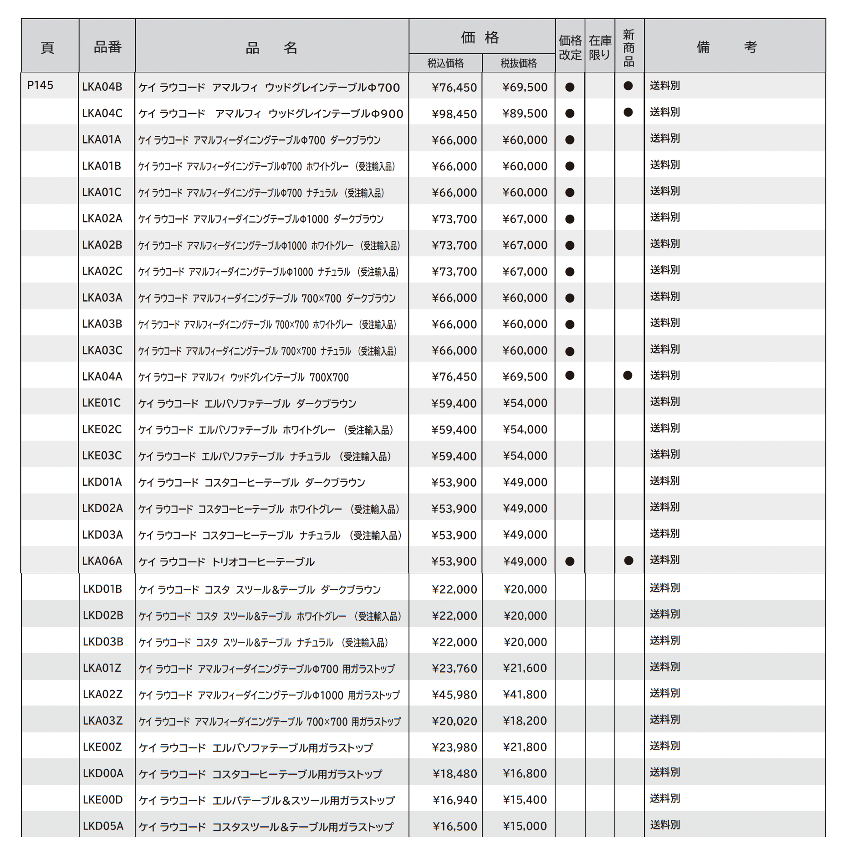Viewport: 848px width, 855px height.
Task: Click the P145 page reference cell
Action: pyautogui.click(x=41, y=85)
